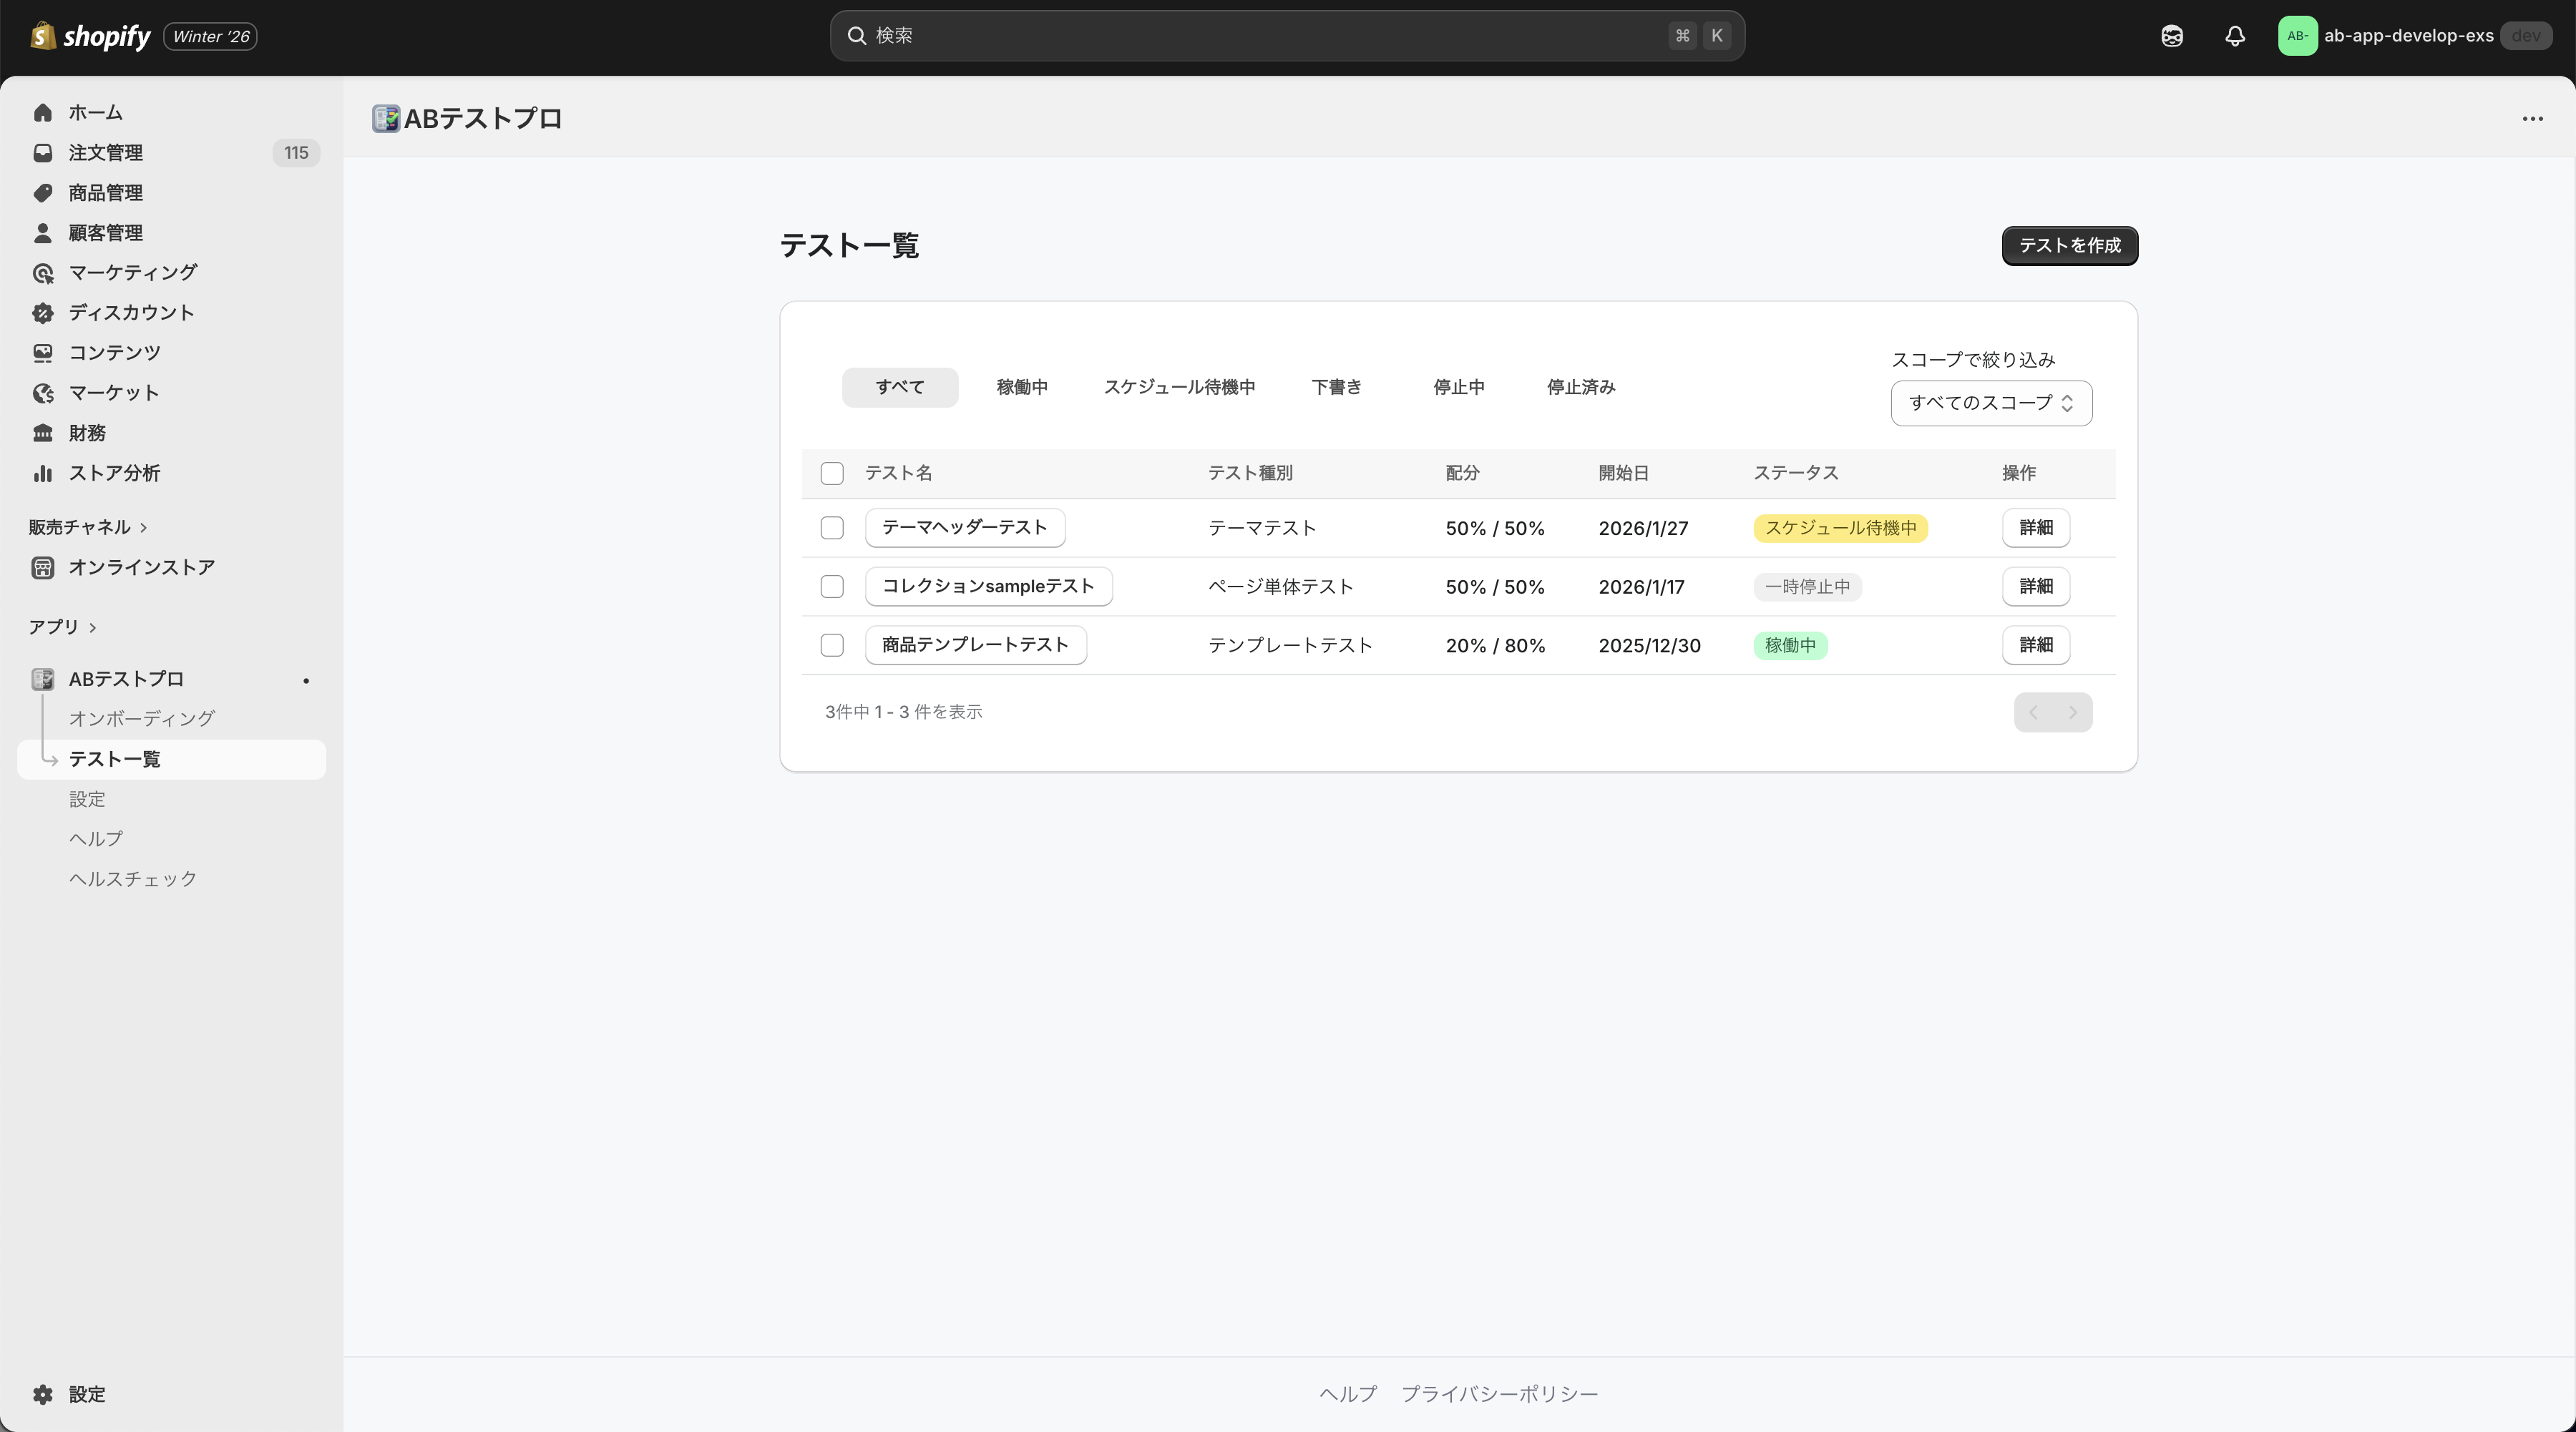This screenshot has width=2576, height=1432.
Task: Click the ディスカウント discount icon
Action: [42, 313]
